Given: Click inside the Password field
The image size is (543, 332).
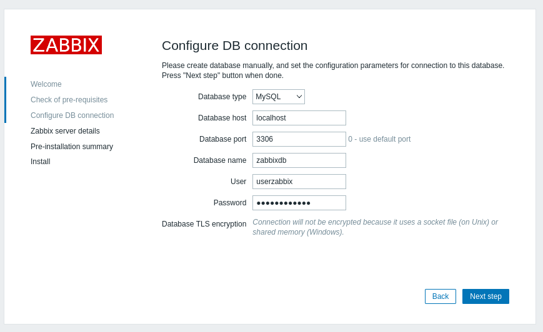Looking at the screenshot, I should click(x=299, y=203).
